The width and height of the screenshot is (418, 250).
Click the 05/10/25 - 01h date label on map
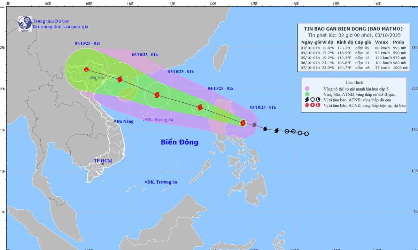pyautogui.click(x=181, y=72)
